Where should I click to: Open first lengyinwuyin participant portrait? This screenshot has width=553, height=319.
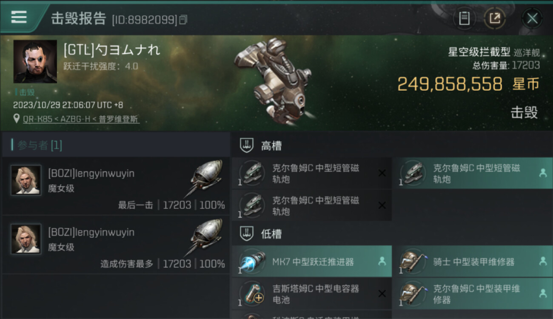click(x=26, y=180)
